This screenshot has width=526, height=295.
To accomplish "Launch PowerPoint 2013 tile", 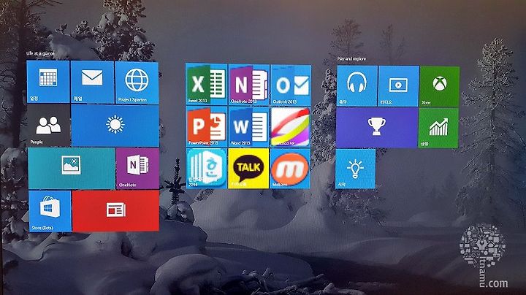I will click(x=207, y=127).
